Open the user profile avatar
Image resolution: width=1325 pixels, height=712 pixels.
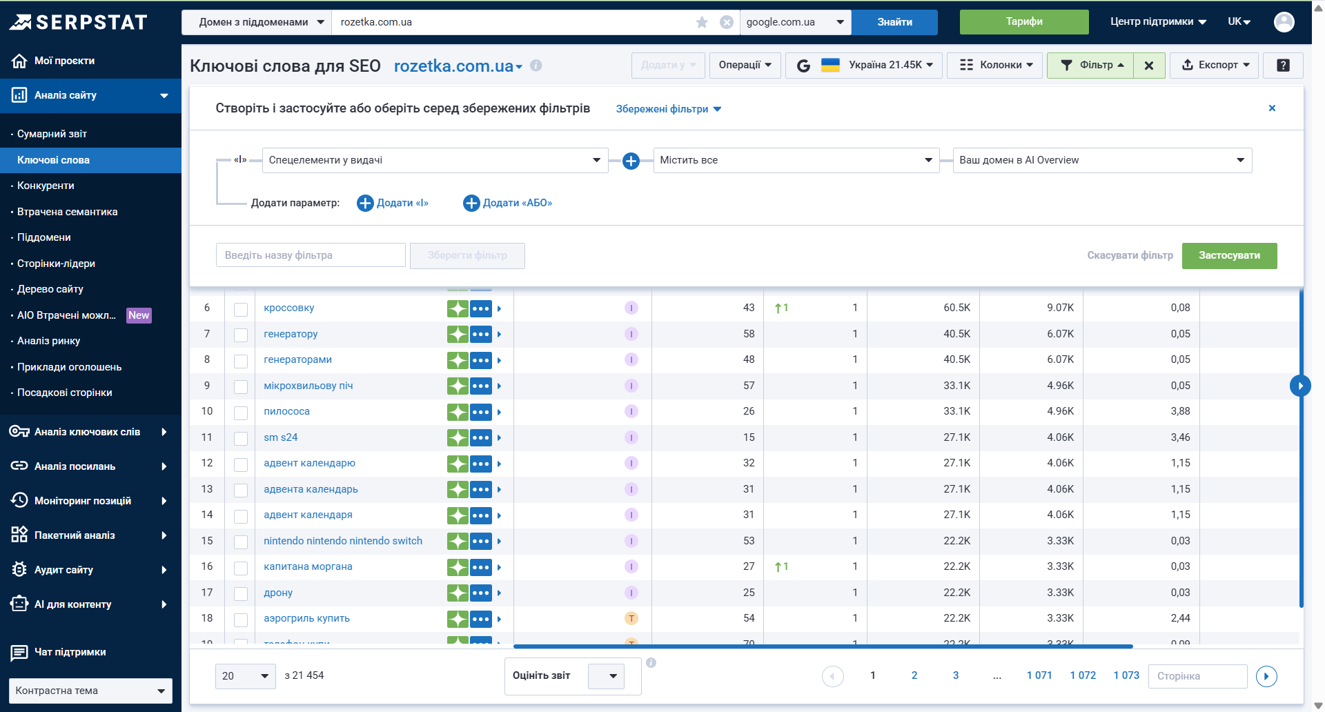(1284, 22)
